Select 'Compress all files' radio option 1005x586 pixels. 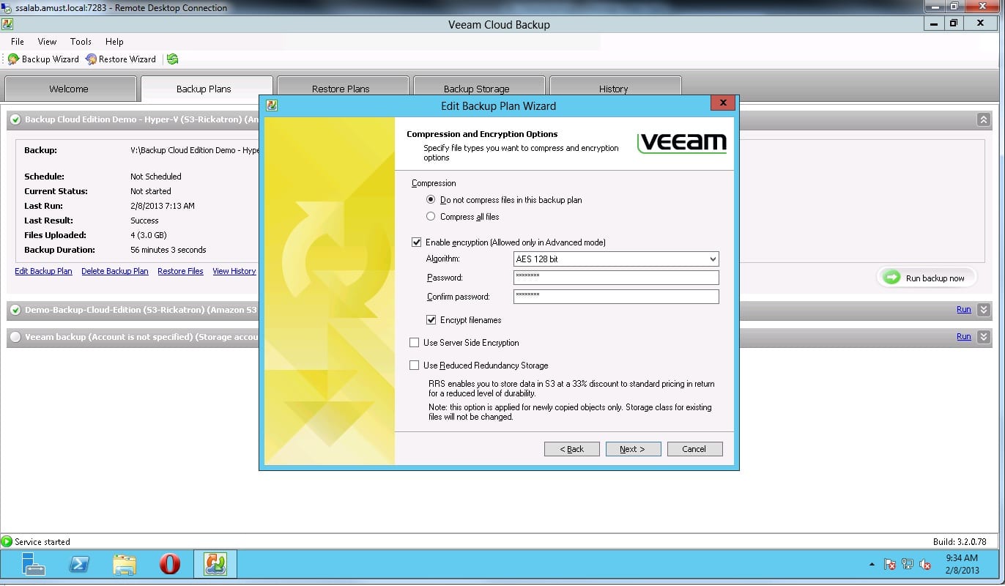coord(431,217)
